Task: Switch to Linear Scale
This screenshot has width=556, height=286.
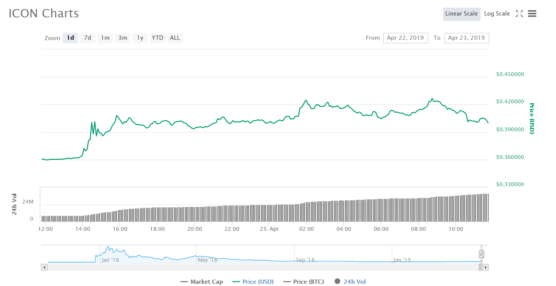Action: click(x=462, y=14)
